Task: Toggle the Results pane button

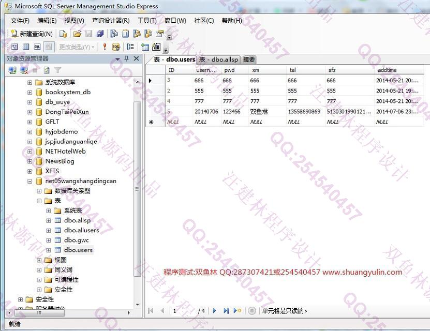Action: [49, 47]
